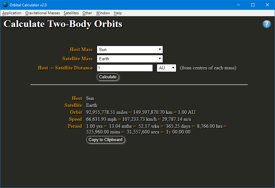Expand the Satellite Mass dropdown showing Earth
The image size is (275, 188).
[130, 59]
